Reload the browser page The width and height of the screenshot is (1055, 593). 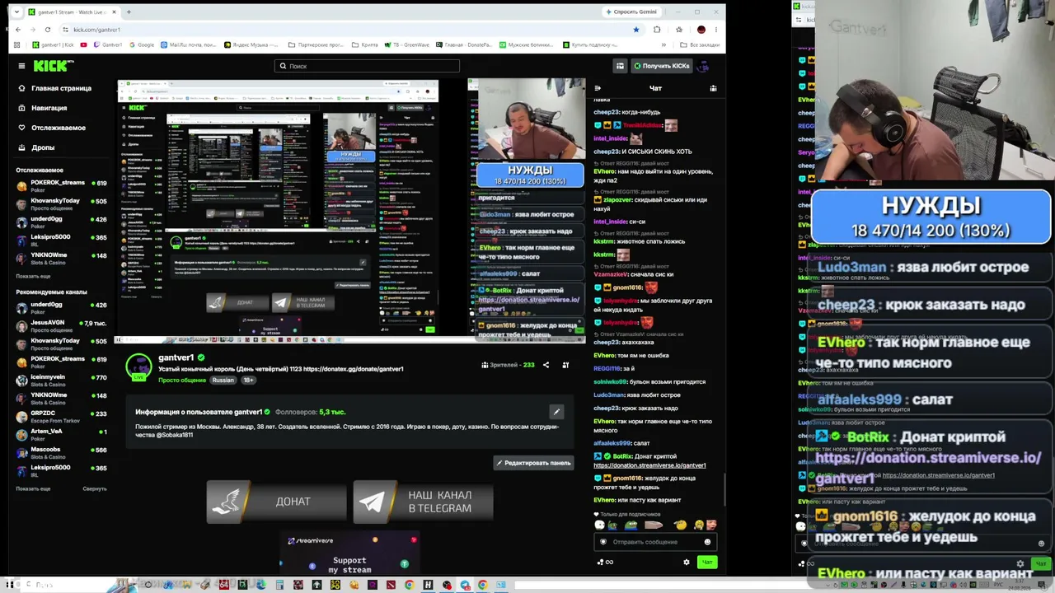[x=48, y=30]
